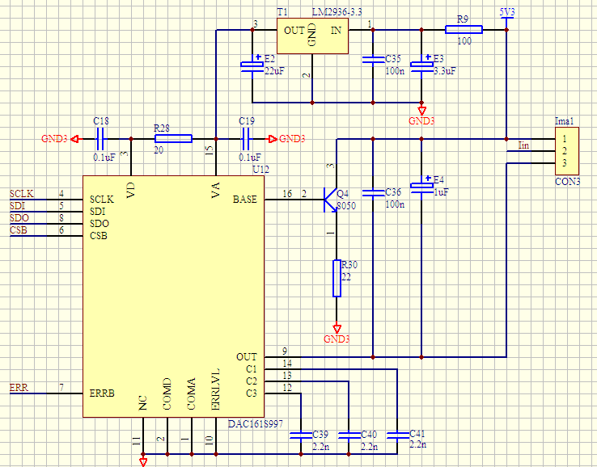Select capacitor C40 symbol
This screenshot has width=597, height=467.
click(x=349, y=435)
